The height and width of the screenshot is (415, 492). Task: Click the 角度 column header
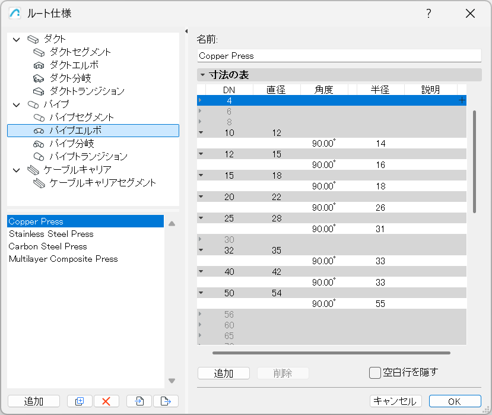coord(324,90)
